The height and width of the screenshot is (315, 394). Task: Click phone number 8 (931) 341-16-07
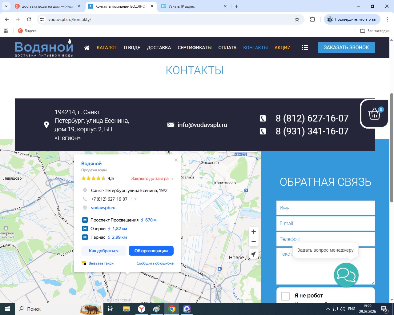pos(312,131)
